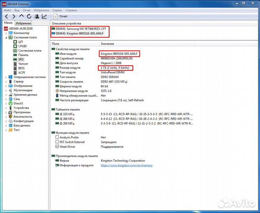This screenshot has height=213, width=260.
Task: Open the ЦП item in the tree
Action: pos(18,42)
